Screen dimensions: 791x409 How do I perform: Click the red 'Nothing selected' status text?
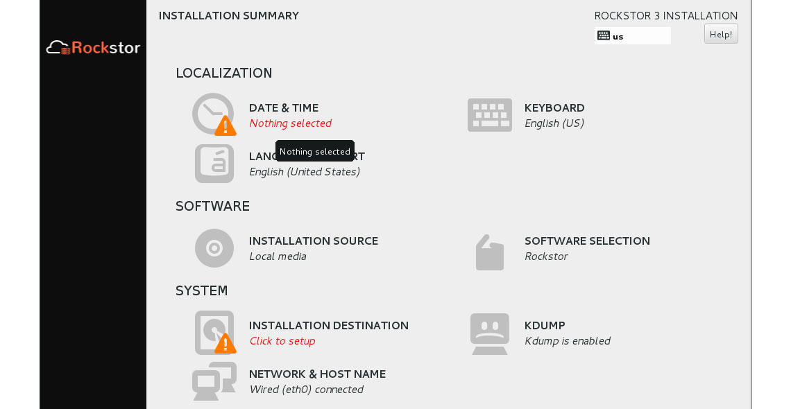pos(290,123)
